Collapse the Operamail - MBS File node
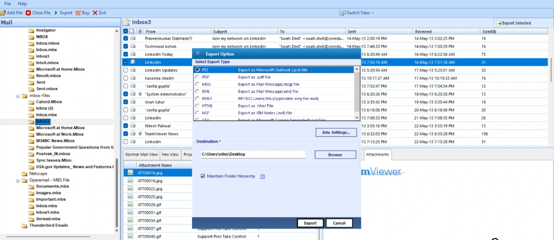 pyautogui.click(x=18, y=180)
